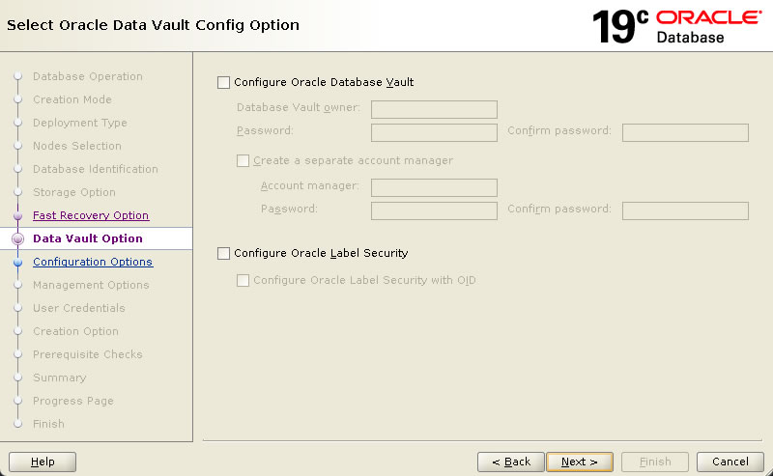This screenshot has height=476, width=773.
Task: Go to previous page with Back button
Action: [511, 462]
